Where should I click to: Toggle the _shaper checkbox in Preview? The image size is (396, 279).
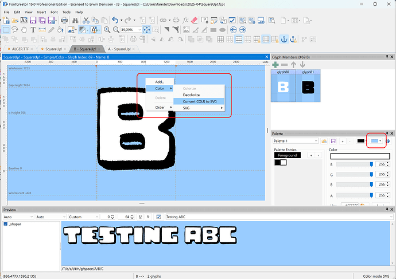(6, 225)
